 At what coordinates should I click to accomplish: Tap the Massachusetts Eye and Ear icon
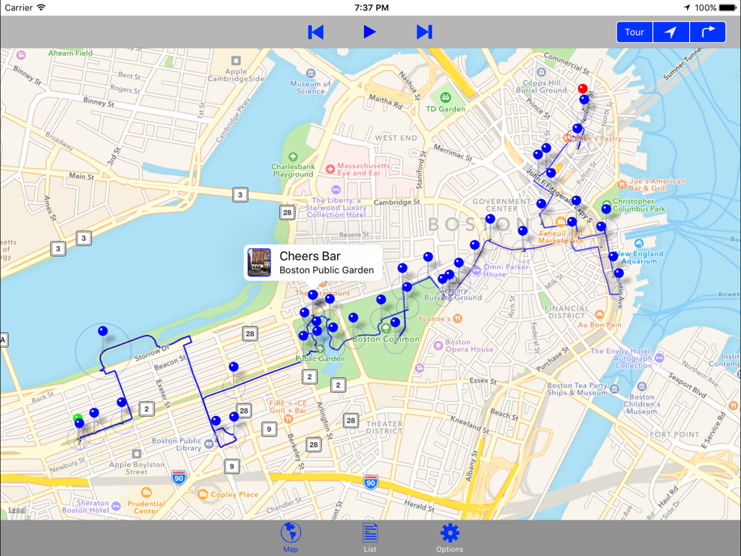coord(330,169)
